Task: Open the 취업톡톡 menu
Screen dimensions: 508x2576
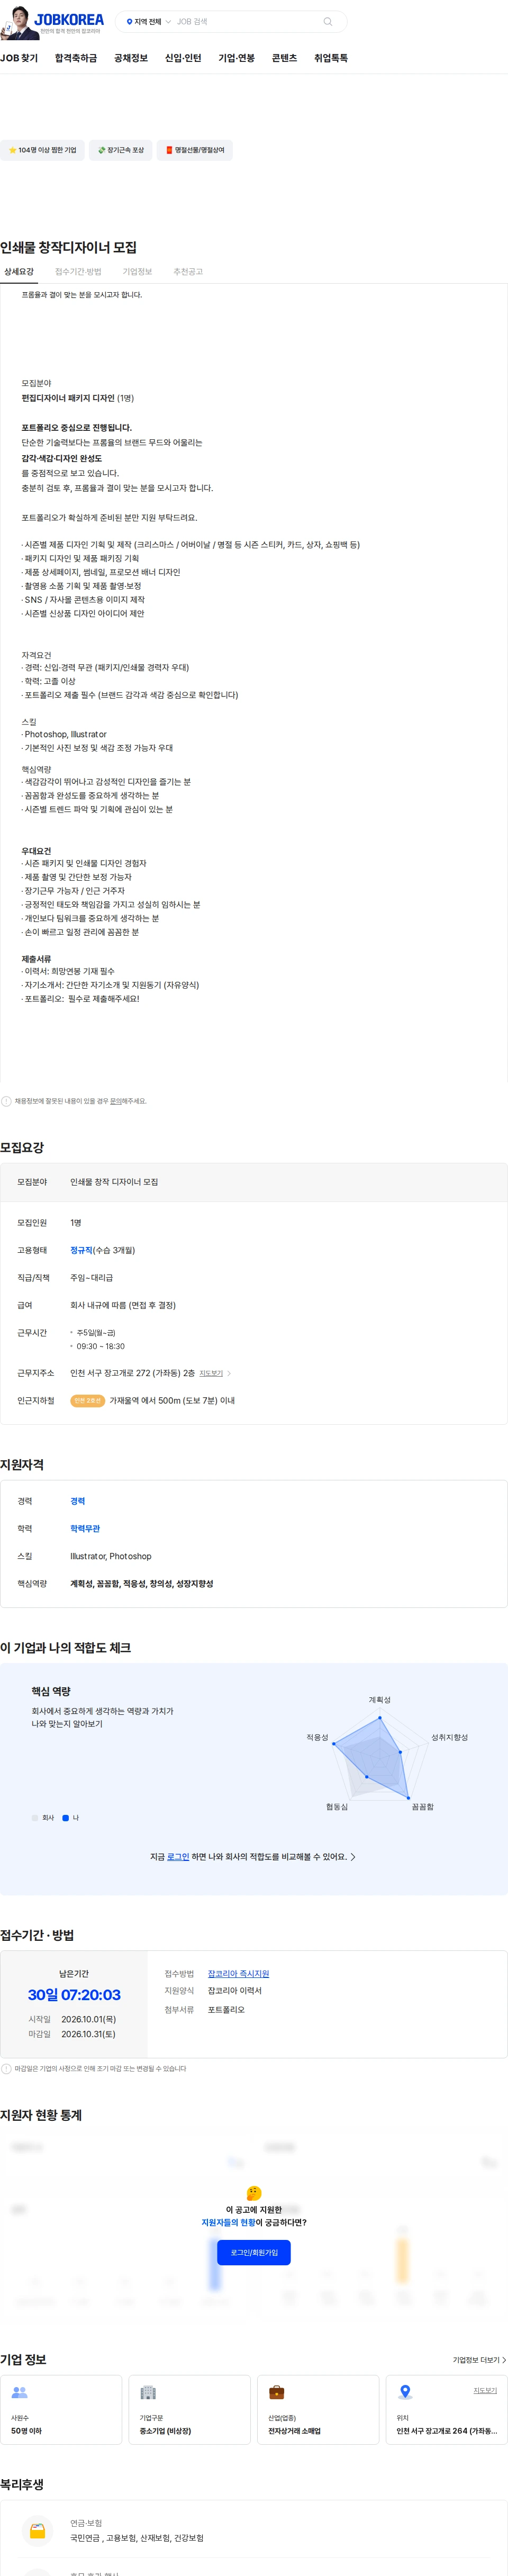Action: tap(331, 58)
